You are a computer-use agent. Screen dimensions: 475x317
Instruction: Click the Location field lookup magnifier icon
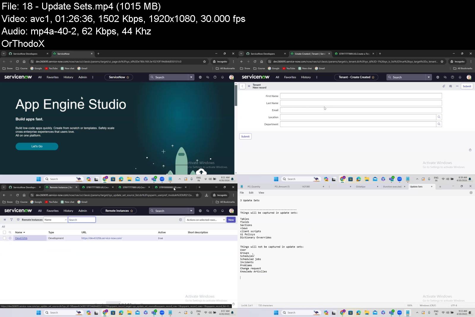point(439,117)
